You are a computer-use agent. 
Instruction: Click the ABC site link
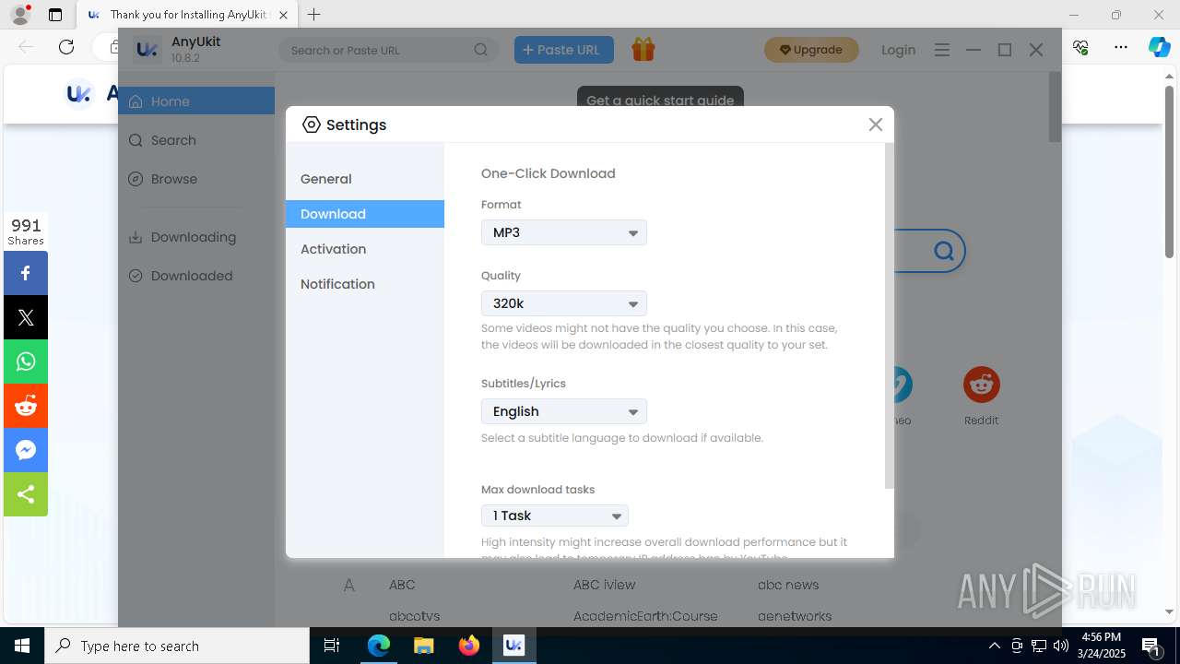(x=402, y=585)
